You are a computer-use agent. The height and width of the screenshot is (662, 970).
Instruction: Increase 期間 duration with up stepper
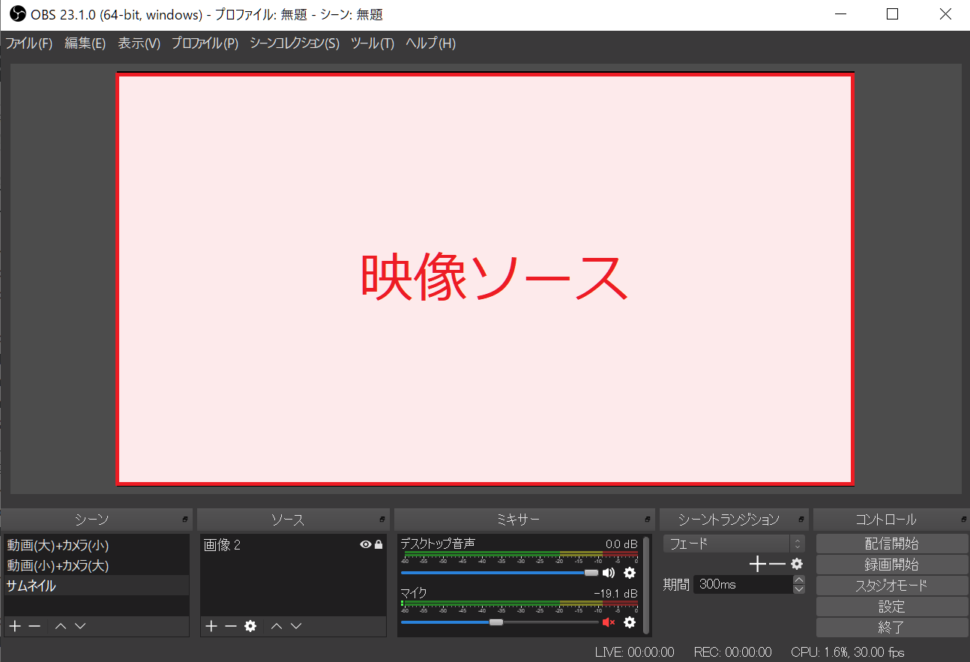[799, 580]
